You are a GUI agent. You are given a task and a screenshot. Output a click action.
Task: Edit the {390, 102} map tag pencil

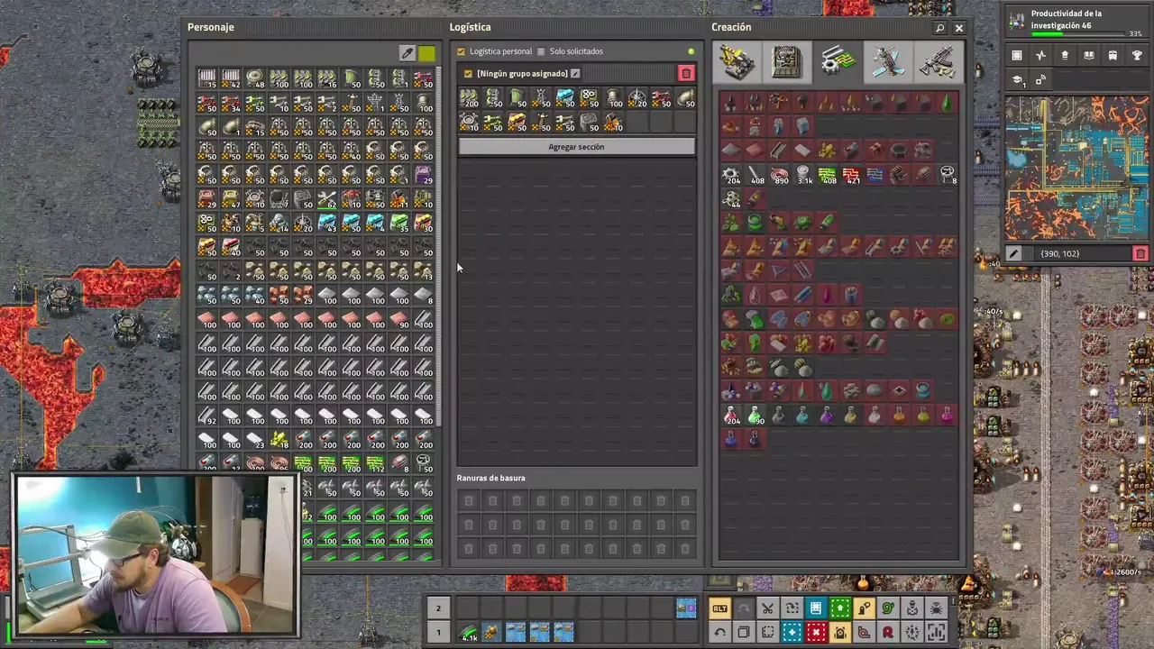tap(1014, 254)
